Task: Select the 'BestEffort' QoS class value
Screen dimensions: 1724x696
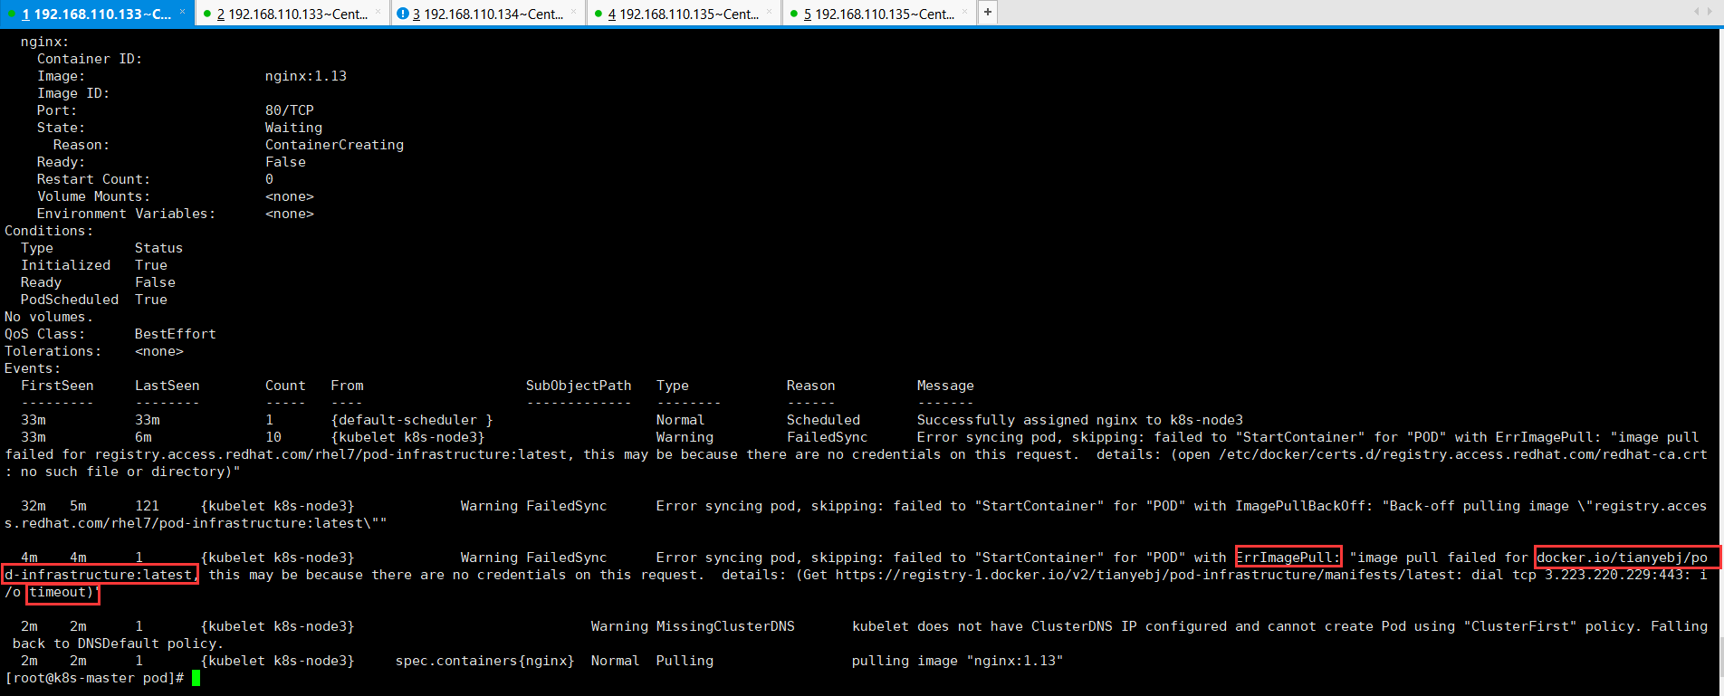Action: coord(176,334)
